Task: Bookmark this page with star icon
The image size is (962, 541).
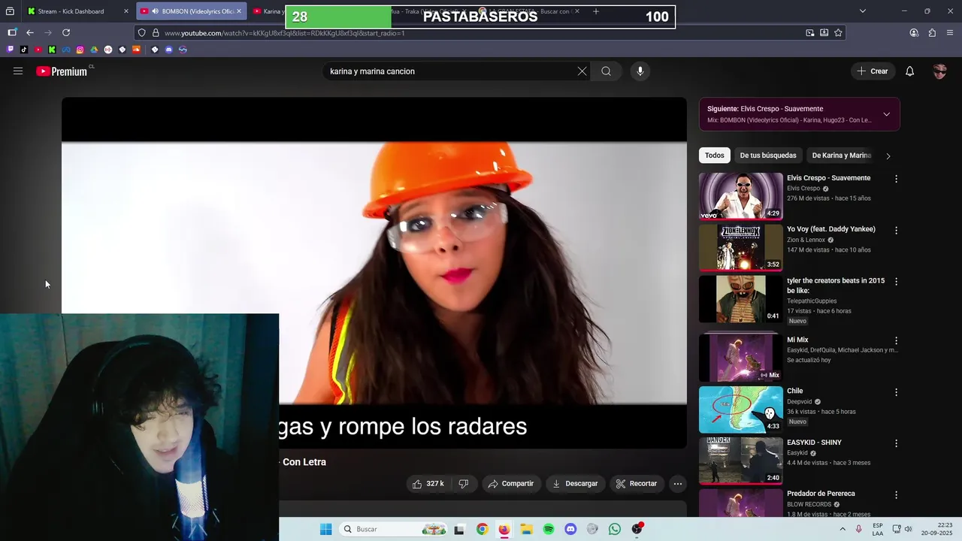Action: tap(838, 32)
